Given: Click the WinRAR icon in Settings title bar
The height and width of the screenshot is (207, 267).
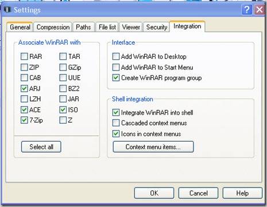Looking at the screenshot, I should pos(7,9).
